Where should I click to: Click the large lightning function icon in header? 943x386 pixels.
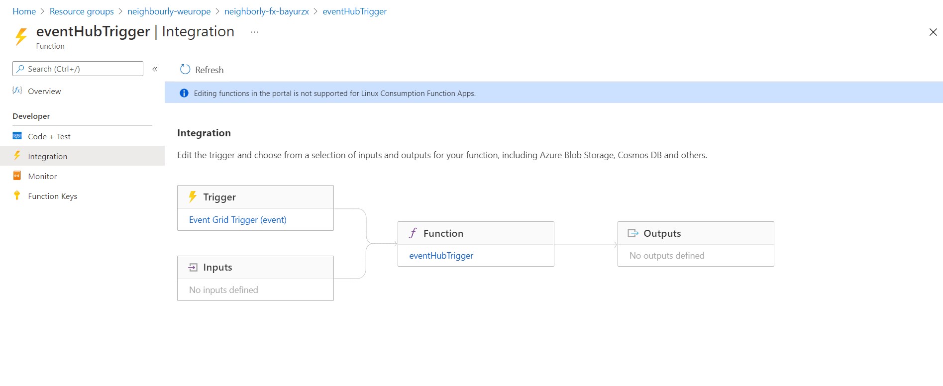pos(21,37)
